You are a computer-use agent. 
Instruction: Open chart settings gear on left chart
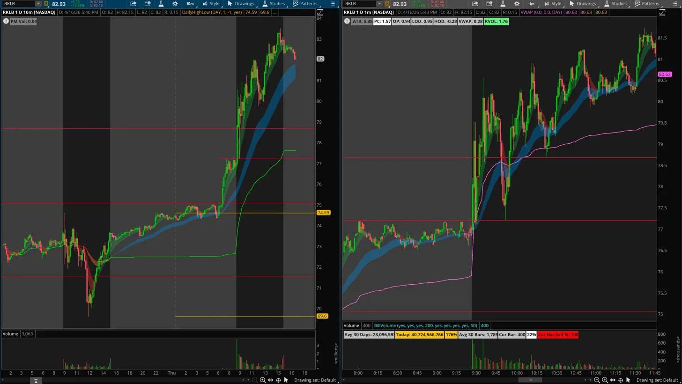(175, 4)
